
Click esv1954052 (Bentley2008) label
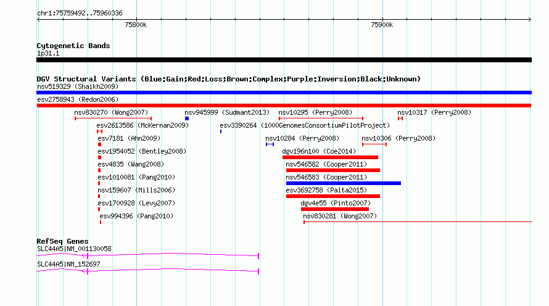(x=142, y=151)
